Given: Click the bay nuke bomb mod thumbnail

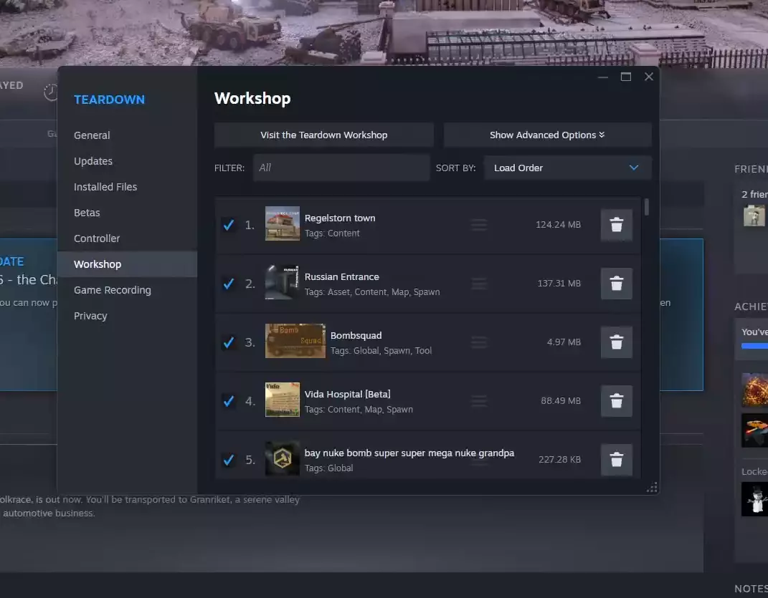Looking at the screenshot, I should pos(282,458).
